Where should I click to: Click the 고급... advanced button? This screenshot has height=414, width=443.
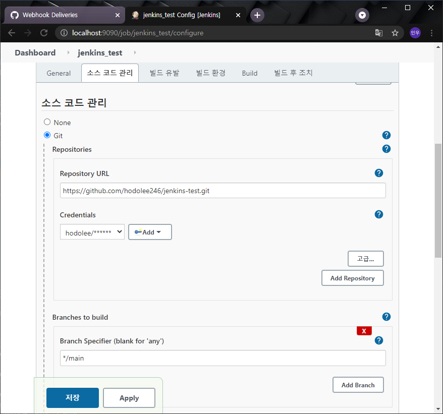click(366, 259)
